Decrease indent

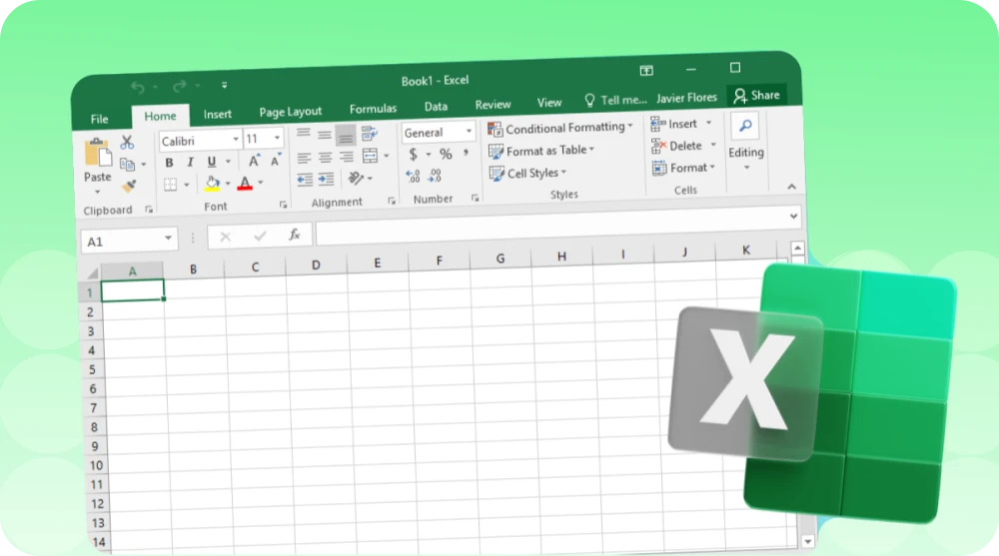(305, 180)
